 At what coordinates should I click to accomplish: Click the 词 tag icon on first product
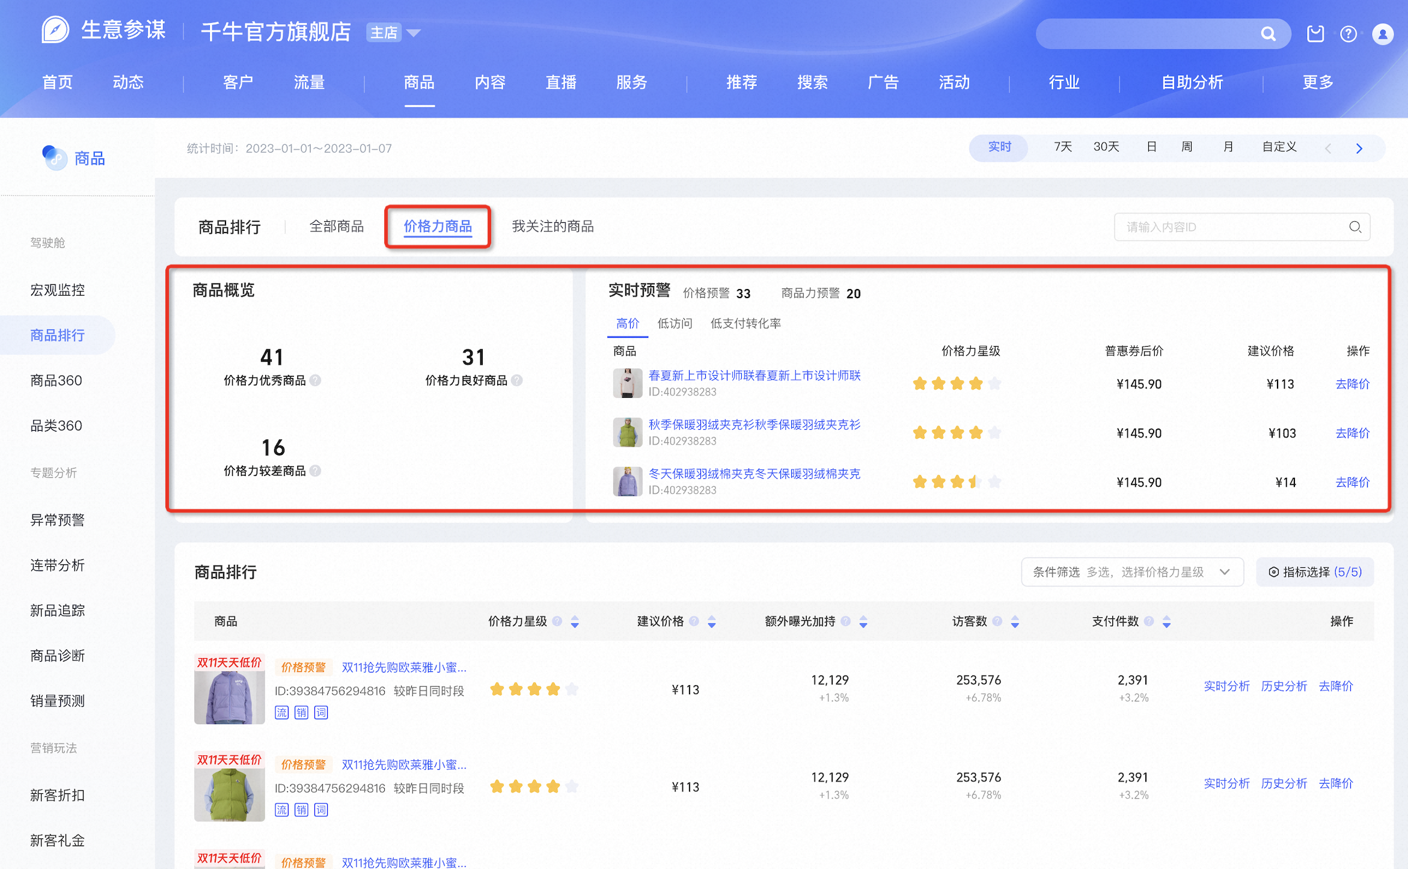coord(321,713)
